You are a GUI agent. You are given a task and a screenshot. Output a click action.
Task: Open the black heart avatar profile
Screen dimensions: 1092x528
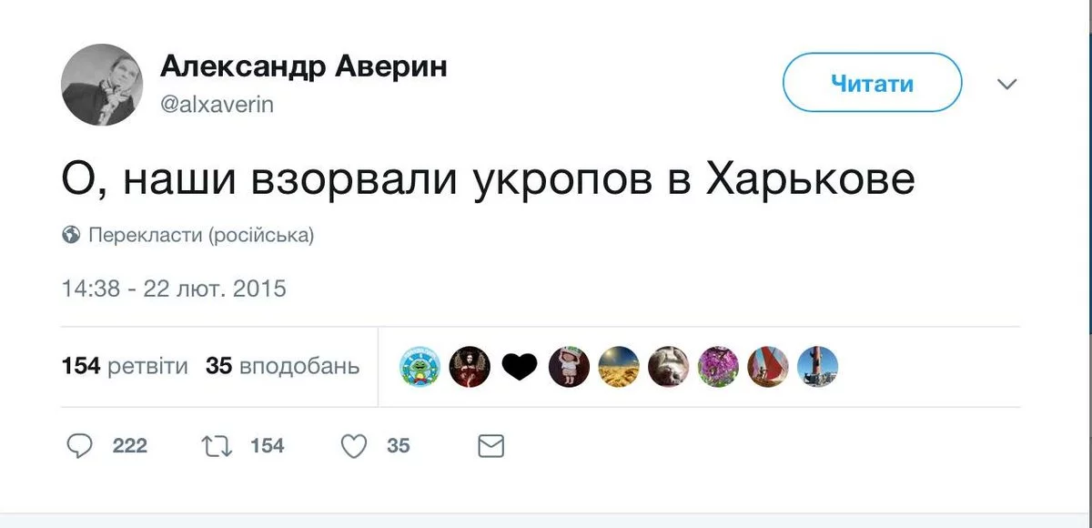(520, 367)
